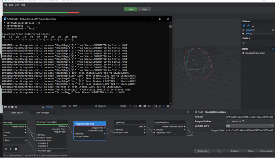Open the File menu
This screenshot has width=275, height=158.
5,5
